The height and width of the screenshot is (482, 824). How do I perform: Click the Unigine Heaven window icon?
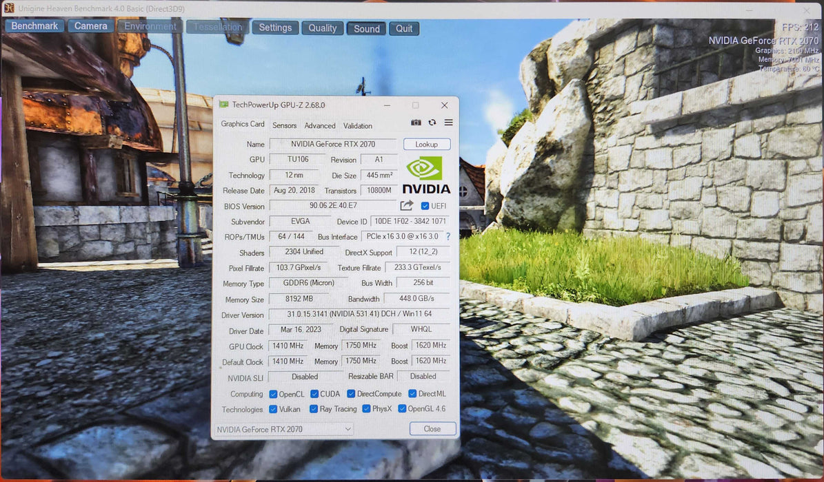pyautogui.click(x=8, y=8)
